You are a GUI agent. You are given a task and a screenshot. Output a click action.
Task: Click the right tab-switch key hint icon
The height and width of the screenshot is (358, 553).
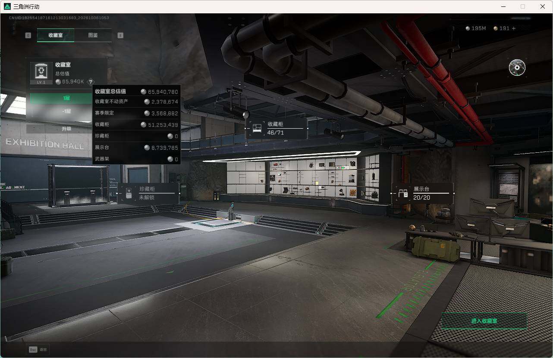point(120,35)
